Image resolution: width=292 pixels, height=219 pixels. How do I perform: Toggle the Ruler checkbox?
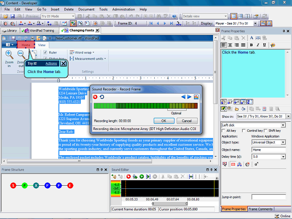tap(45, 52)
